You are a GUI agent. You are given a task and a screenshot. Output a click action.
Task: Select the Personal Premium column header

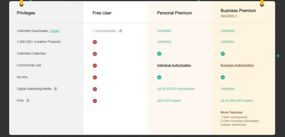(175, 13)
